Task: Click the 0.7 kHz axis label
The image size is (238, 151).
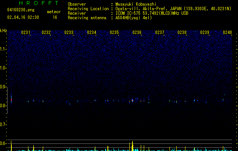Action: click(x=3, y=125)
